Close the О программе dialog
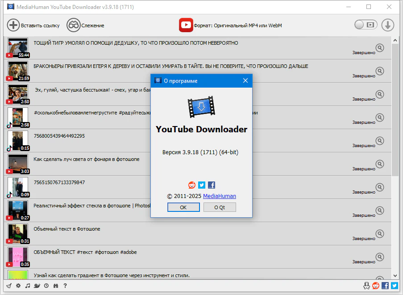 tap(245, 80)
